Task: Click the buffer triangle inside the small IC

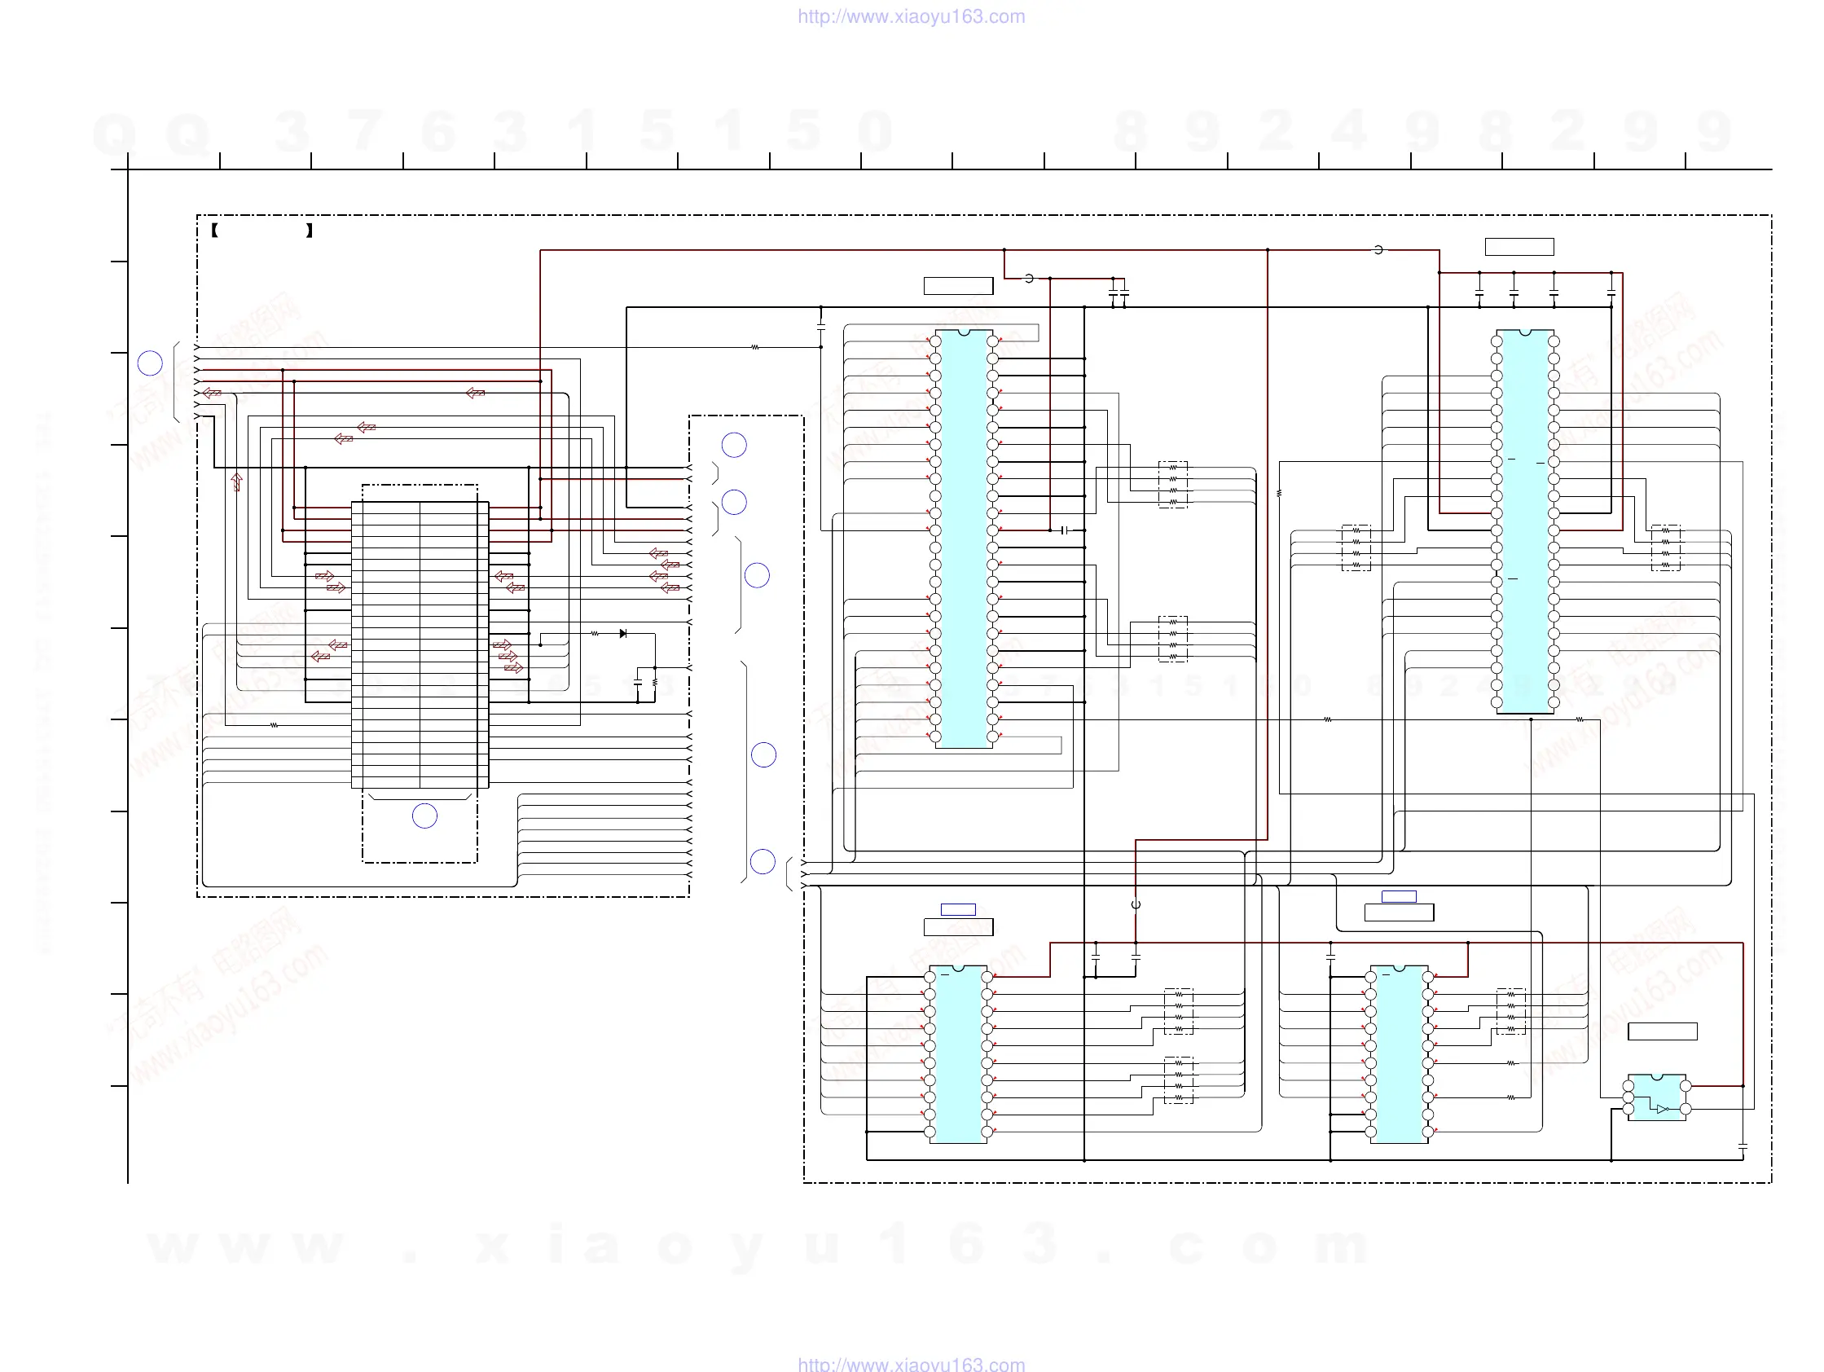Action: 1663,1109
